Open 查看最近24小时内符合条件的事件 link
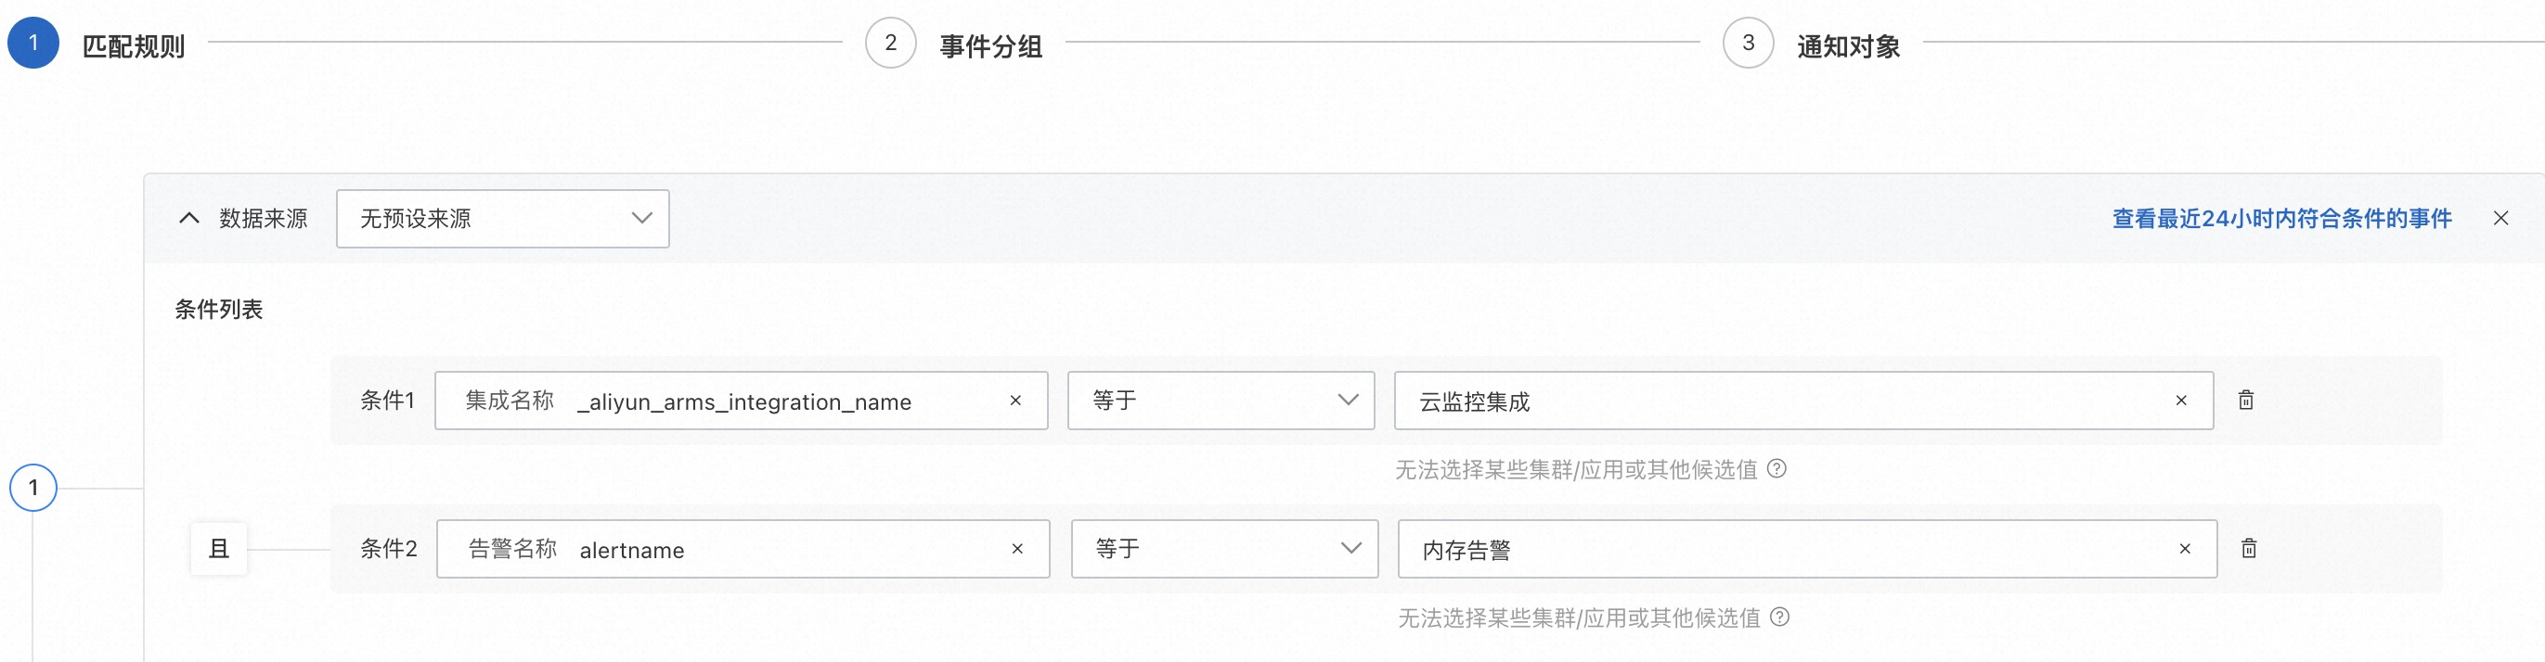This screenshot has width=2545, height=662. 2281,218
